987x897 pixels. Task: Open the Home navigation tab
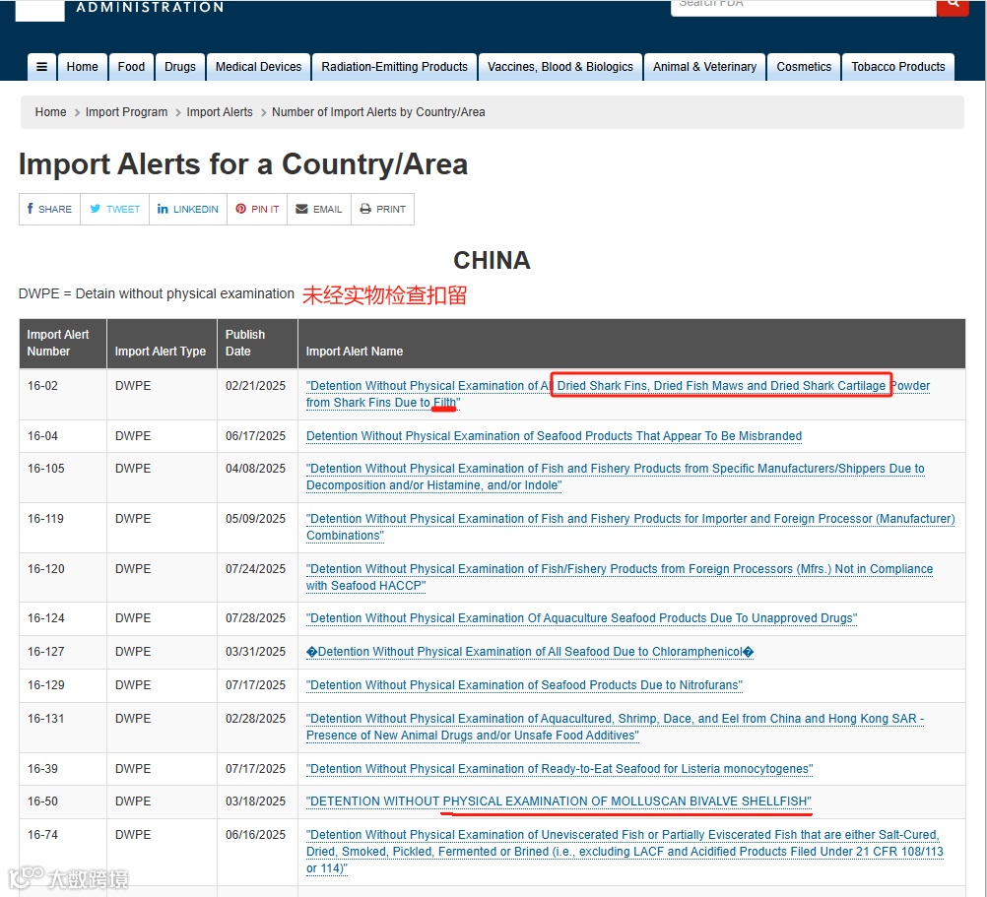[x=83, y=67]
